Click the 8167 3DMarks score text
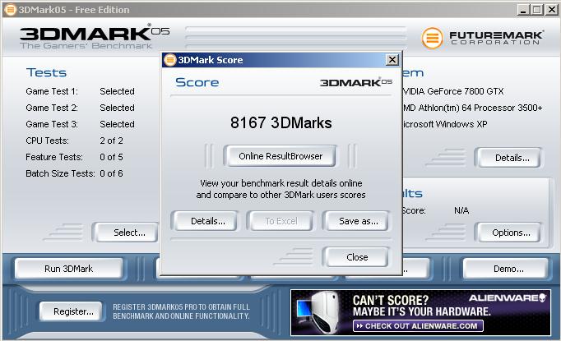The width and height of the screenshot is (561, 341). click(x=280, y=122)
